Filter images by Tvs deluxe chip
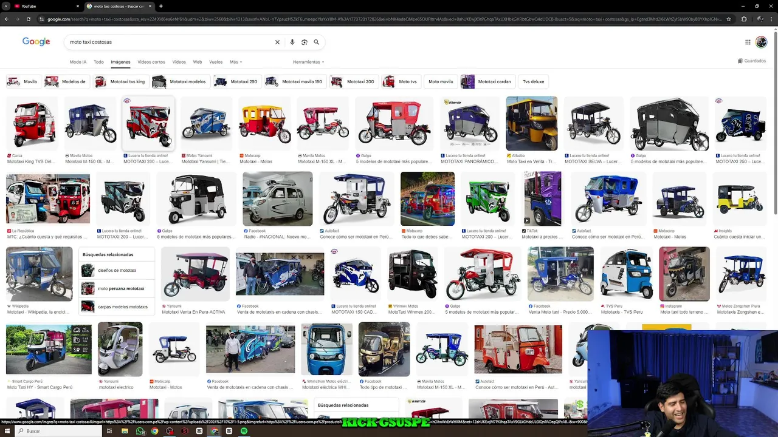Screen dimensions: 778x437 click(533, 81)
